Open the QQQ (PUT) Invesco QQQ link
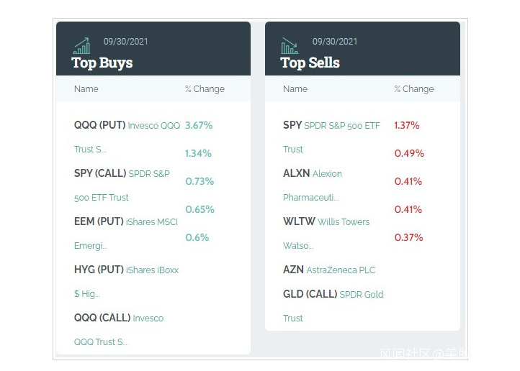This screenshot has height=371, width=520. click(127, 126)
